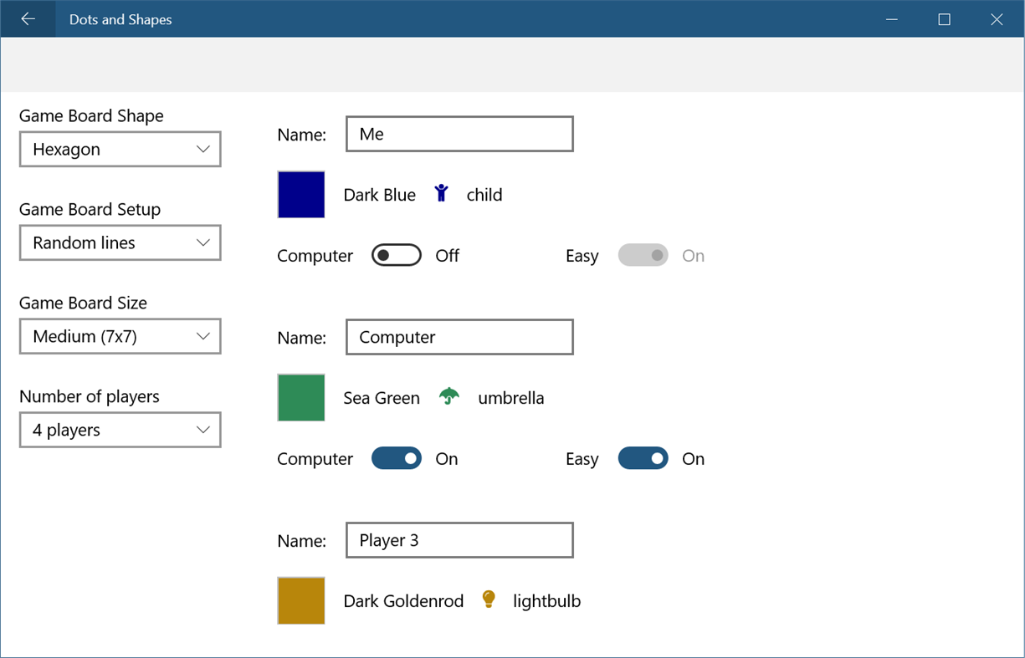Image resolution: width=1025 pixels, height=658 pixels.
Task: Turn on Computer toggle for player Me
Action: click(x=396, y=255)
